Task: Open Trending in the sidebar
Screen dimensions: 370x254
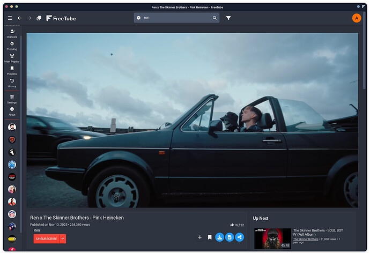Action: (x=12, y=45)
